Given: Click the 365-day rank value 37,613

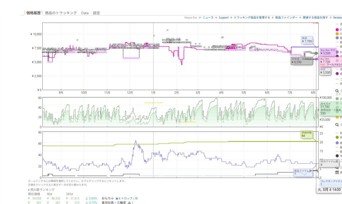Looking at the screenshot, I should 75,198.
